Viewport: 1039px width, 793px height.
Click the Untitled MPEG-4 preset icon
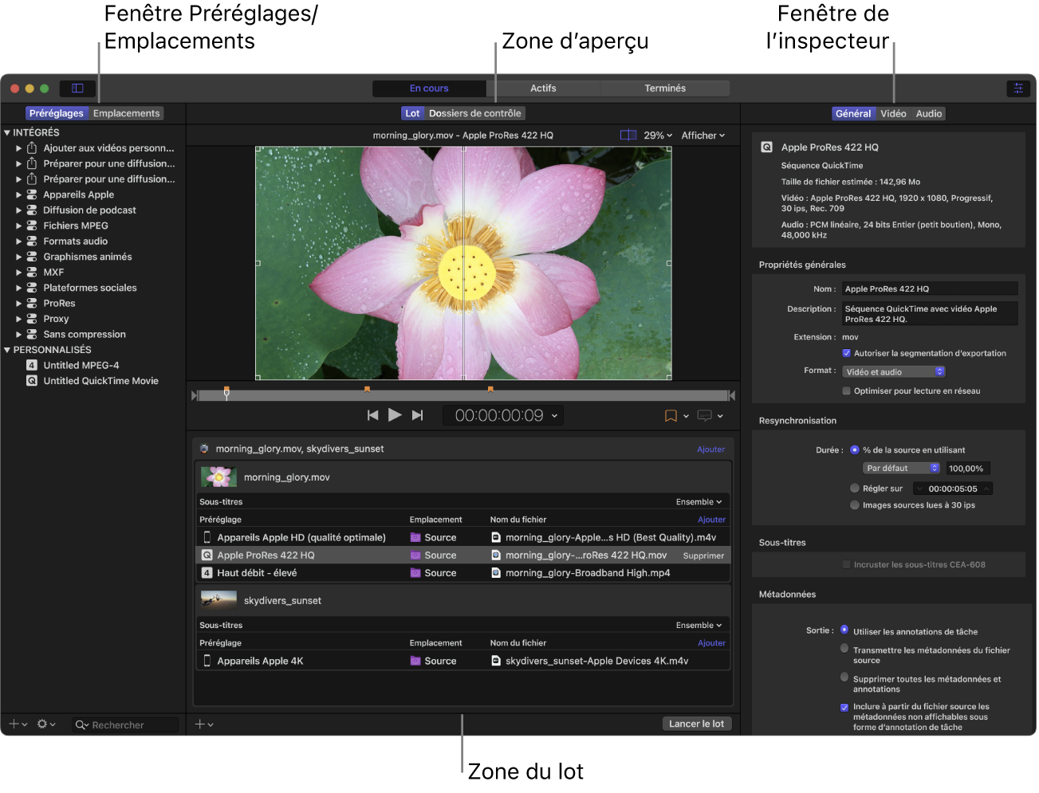coord(32,366)
